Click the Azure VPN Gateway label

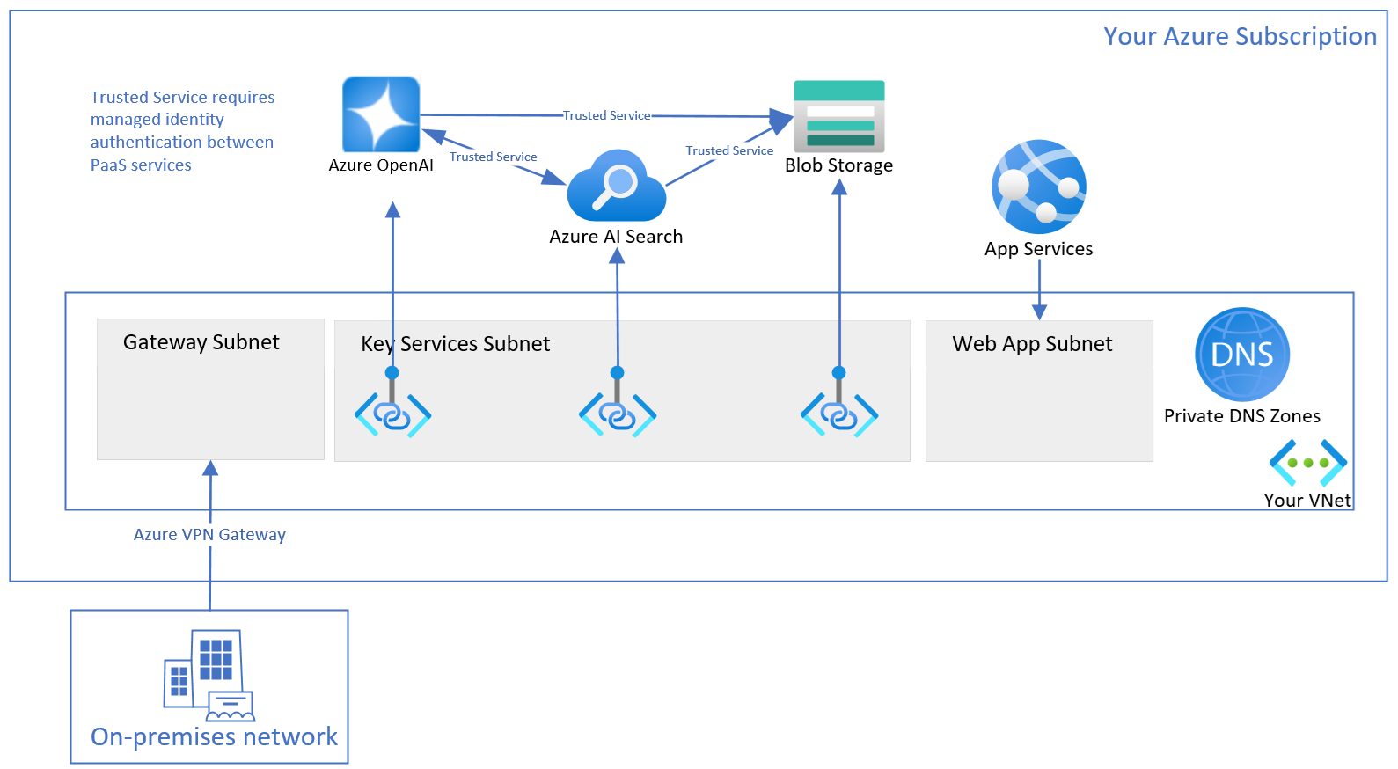209,535
